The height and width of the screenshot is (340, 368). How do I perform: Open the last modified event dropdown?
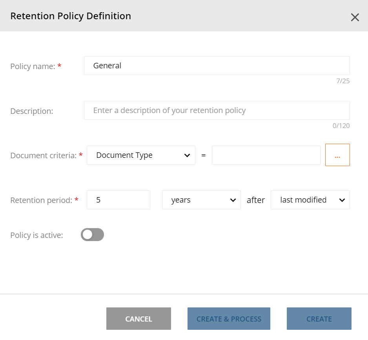(x=310, y=200)
